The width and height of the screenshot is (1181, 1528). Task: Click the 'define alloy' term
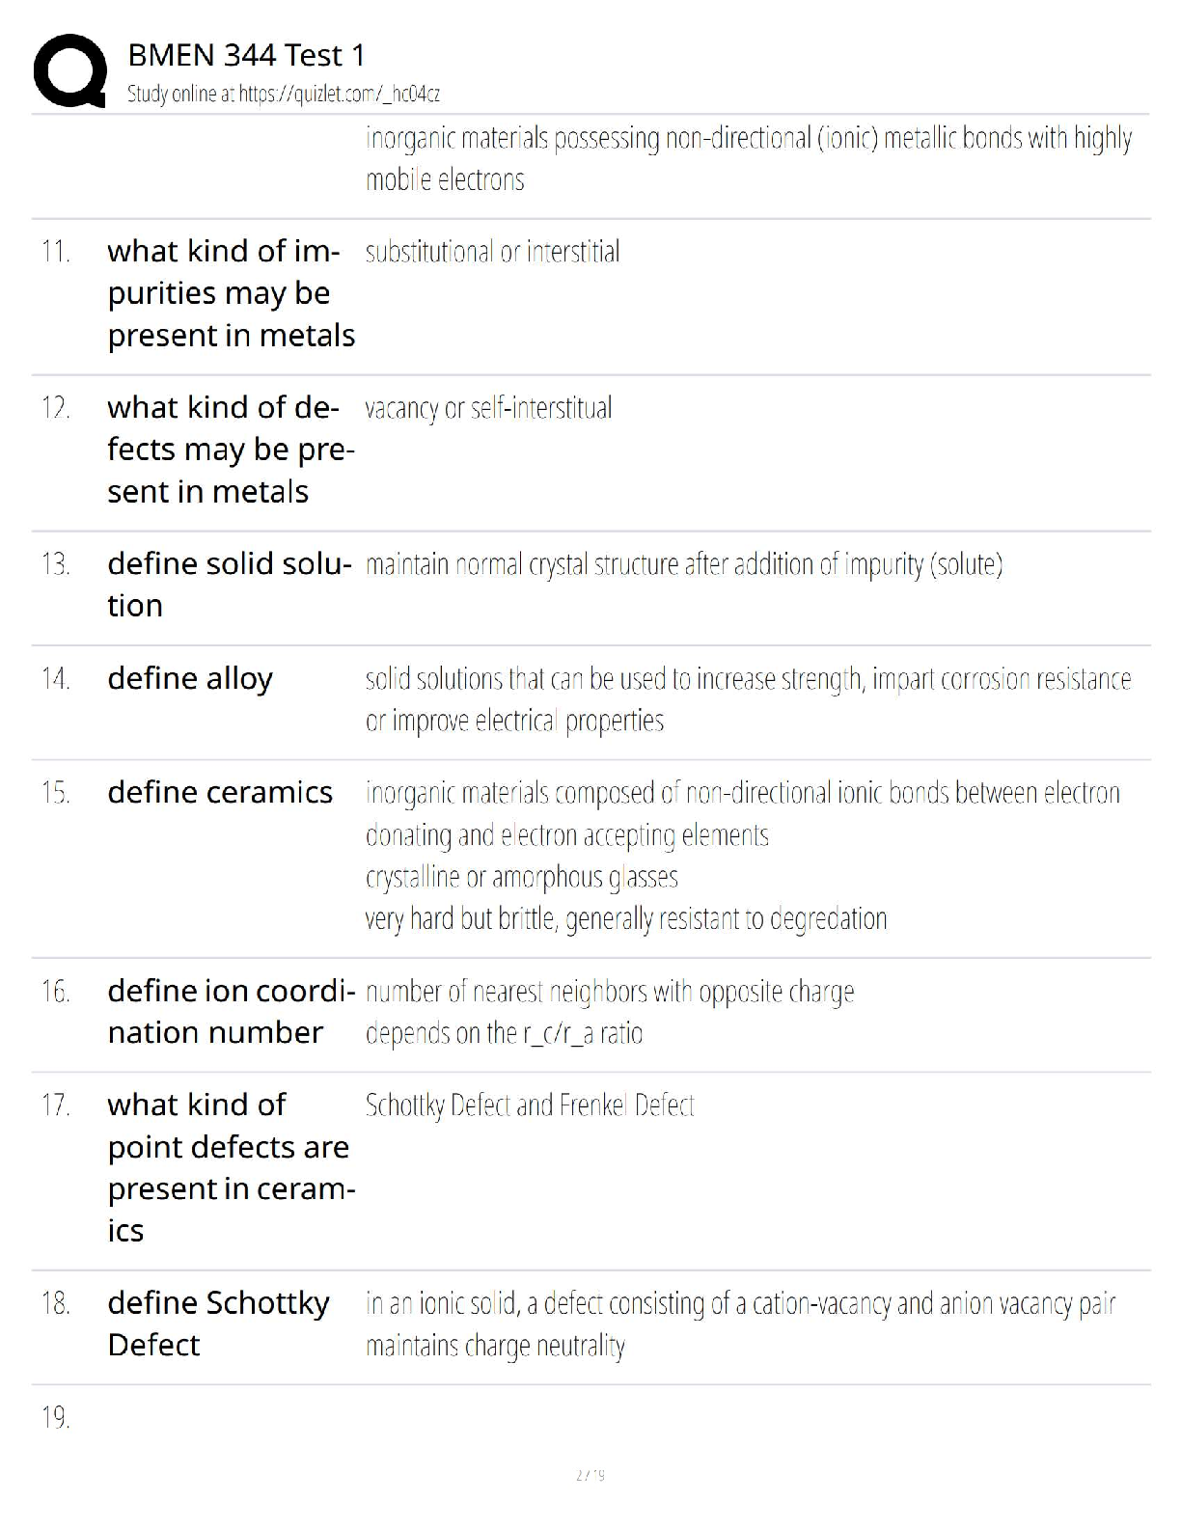coord(190,679)
